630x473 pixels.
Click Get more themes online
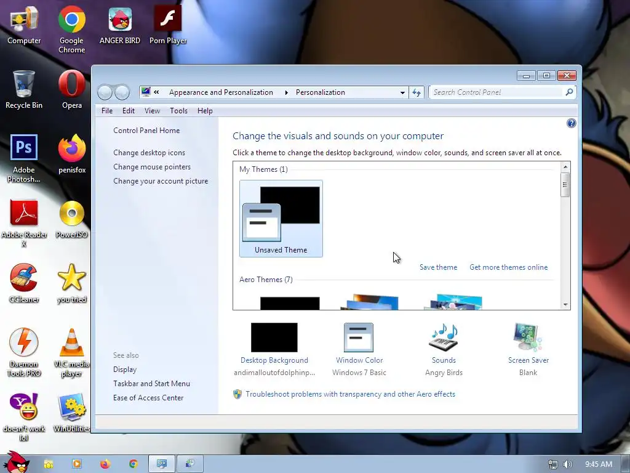pos(508,267)
